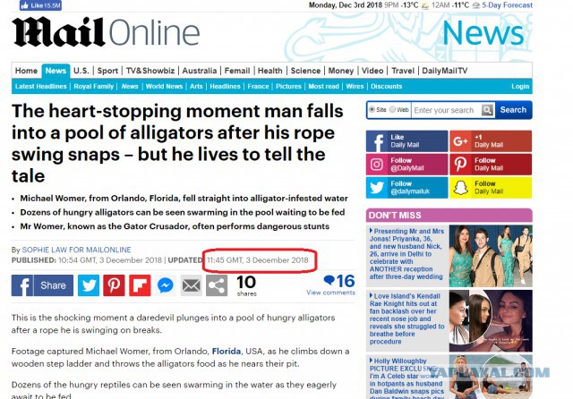Image resolution: width=573 pixels, height=399 pixels.
Task: Share via Flipboard icon
Action: tap(140, 285)
